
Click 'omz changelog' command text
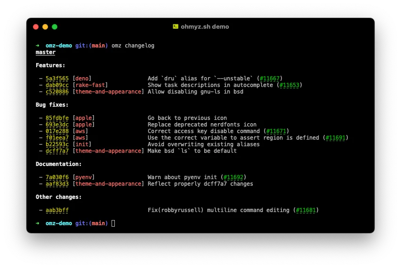click(133, 46)
